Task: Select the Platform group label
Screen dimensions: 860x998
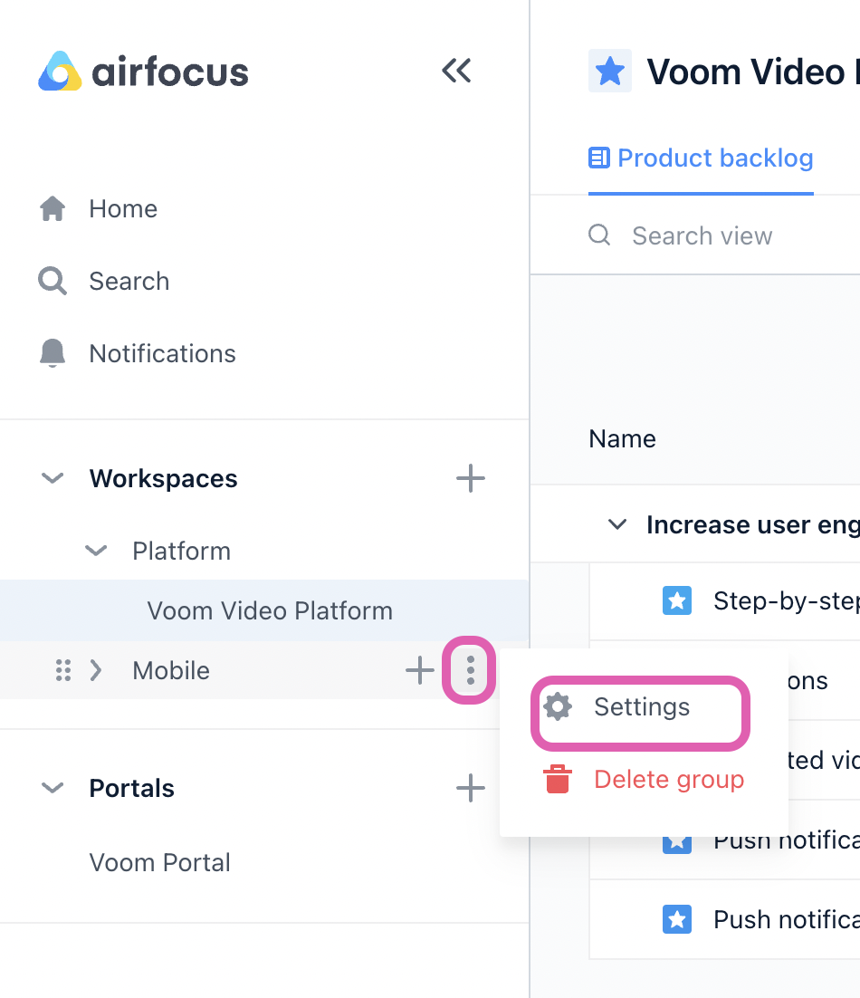Action: (x=181, y=552)
